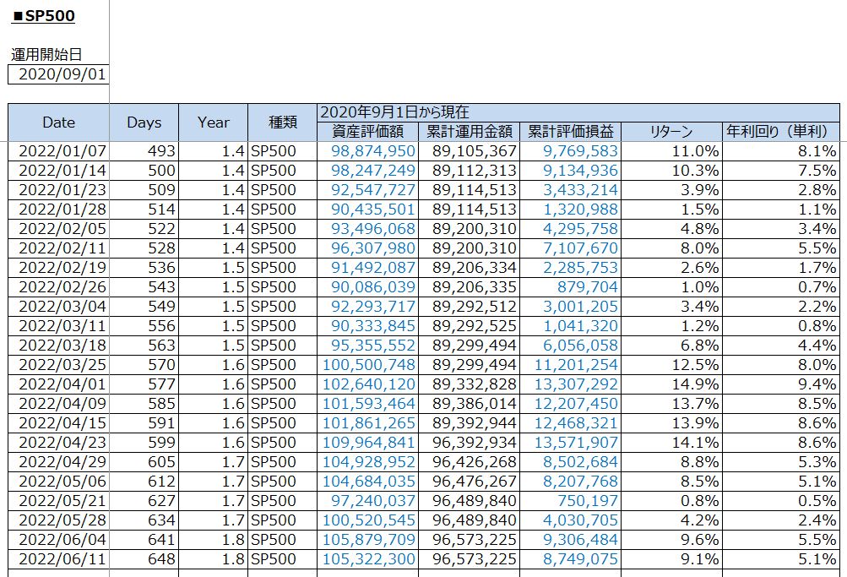The image size is (847, 577).
Task: Click asset value 109,964,841
Action: [x=367, y=443]
